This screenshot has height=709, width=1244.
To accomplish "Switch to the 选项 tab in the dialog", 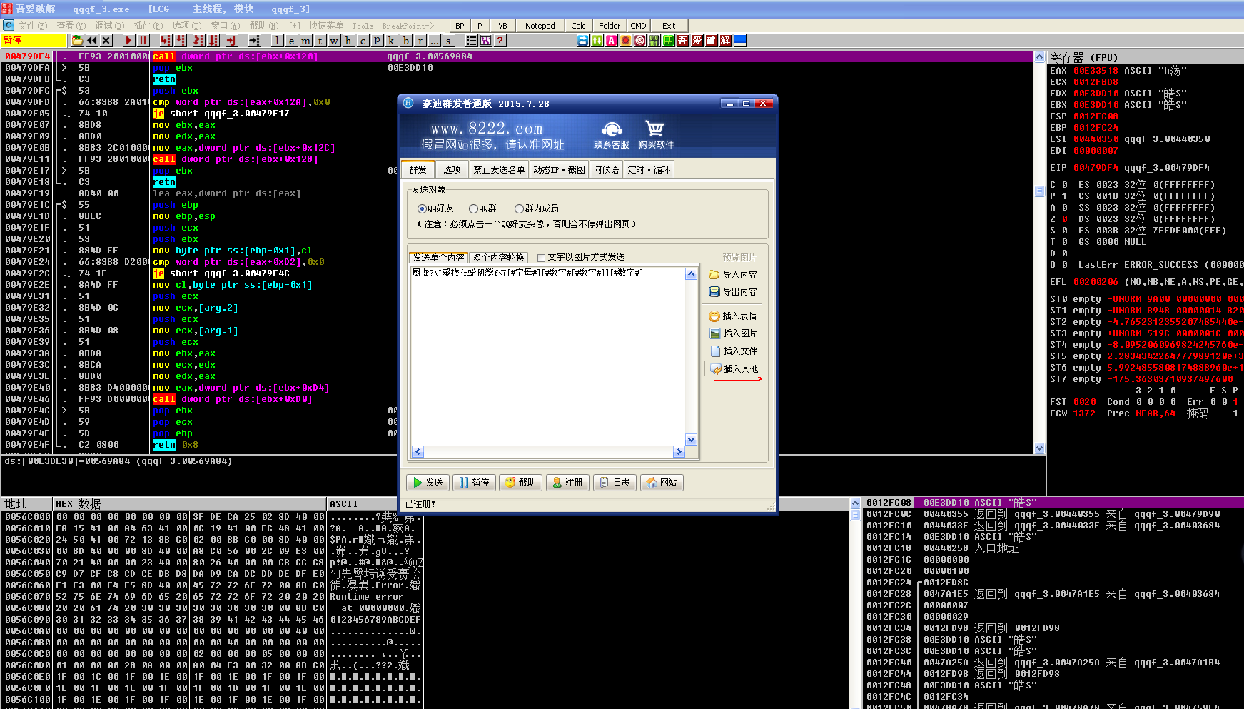I will (452, 170).
